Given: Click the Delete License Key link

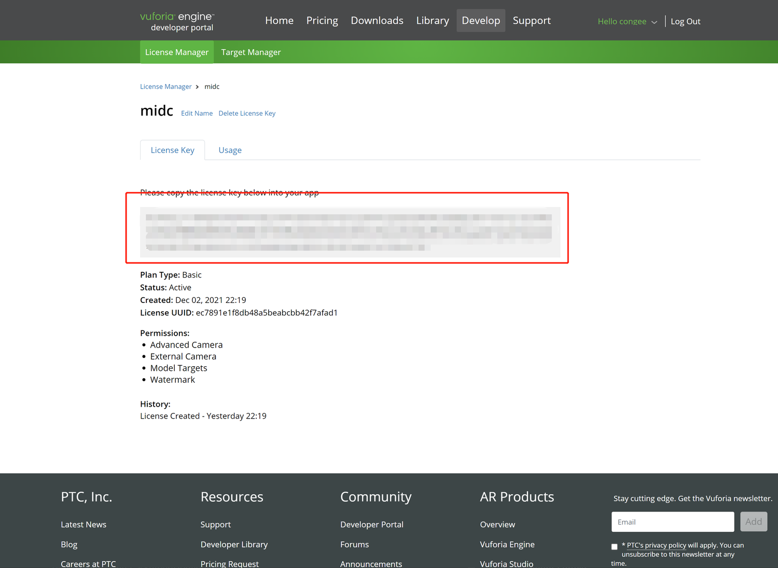Looking at the screenshot, I should click(247, 113).
